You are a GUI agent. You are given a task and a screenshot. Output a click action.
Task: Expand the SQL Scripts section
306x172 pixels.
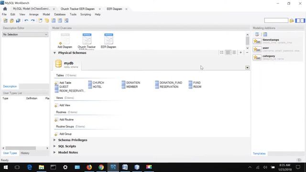point(55,146)
